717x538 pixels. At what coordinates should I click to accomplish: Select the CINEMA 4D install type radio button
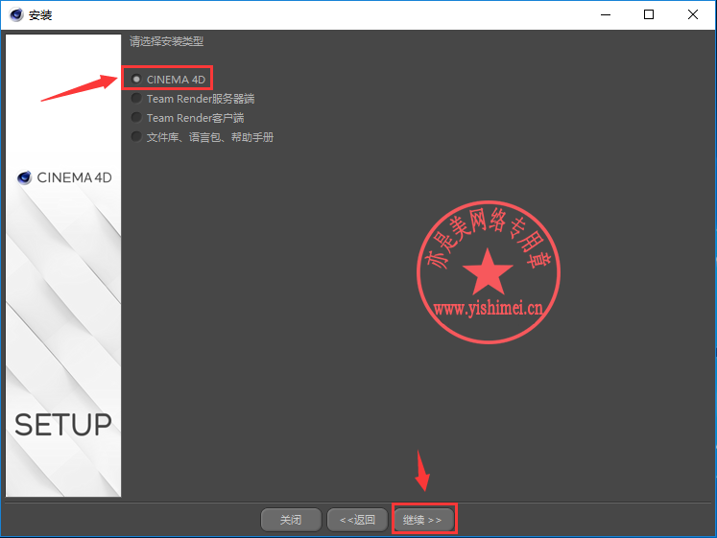[x=136, y=79]
